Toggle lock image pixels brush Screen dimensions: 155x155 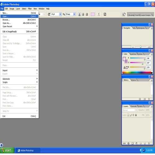[x=131, y=115]
